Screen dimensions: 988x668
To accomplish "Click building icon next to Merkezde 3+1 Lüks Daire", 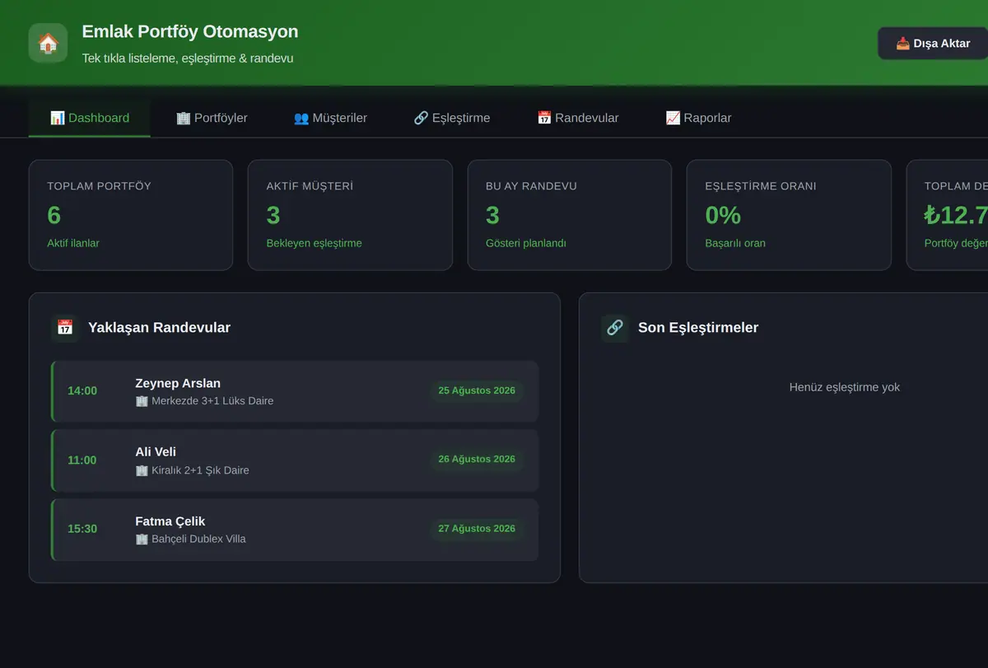I will [142, 401].
